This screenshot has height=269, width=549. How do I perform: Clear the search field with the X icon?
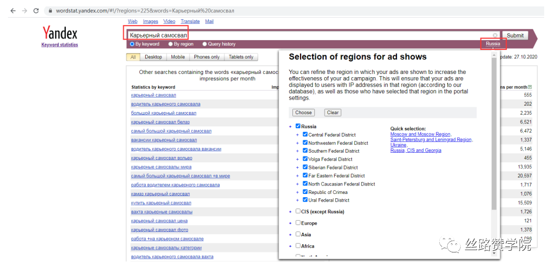(495, 35)
